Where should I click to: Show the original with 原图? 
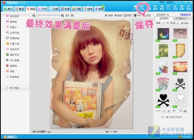pyautogui.click(x=128, y=15)
